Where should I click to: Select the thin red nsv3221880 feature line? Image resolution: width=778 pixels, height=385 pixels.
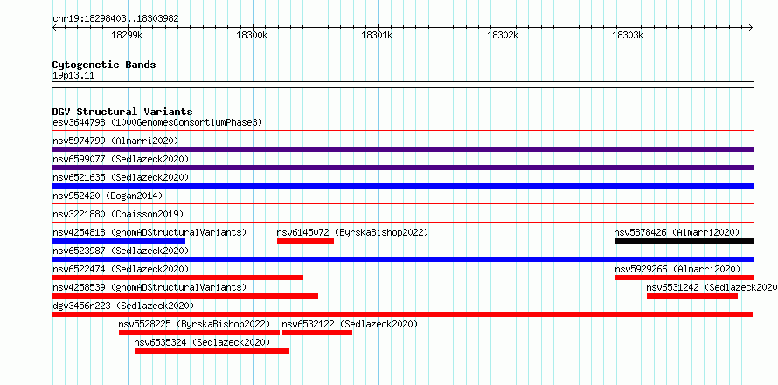point(402,222)
